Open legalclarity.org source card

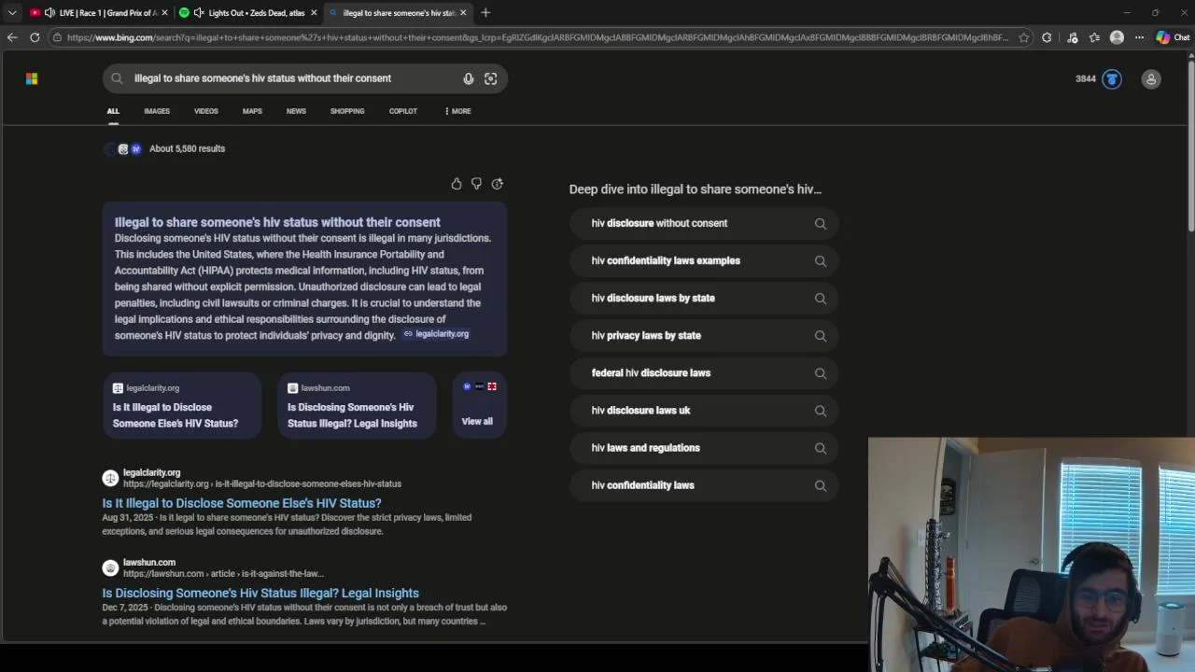pyautogui.click(x=182, y=404)
